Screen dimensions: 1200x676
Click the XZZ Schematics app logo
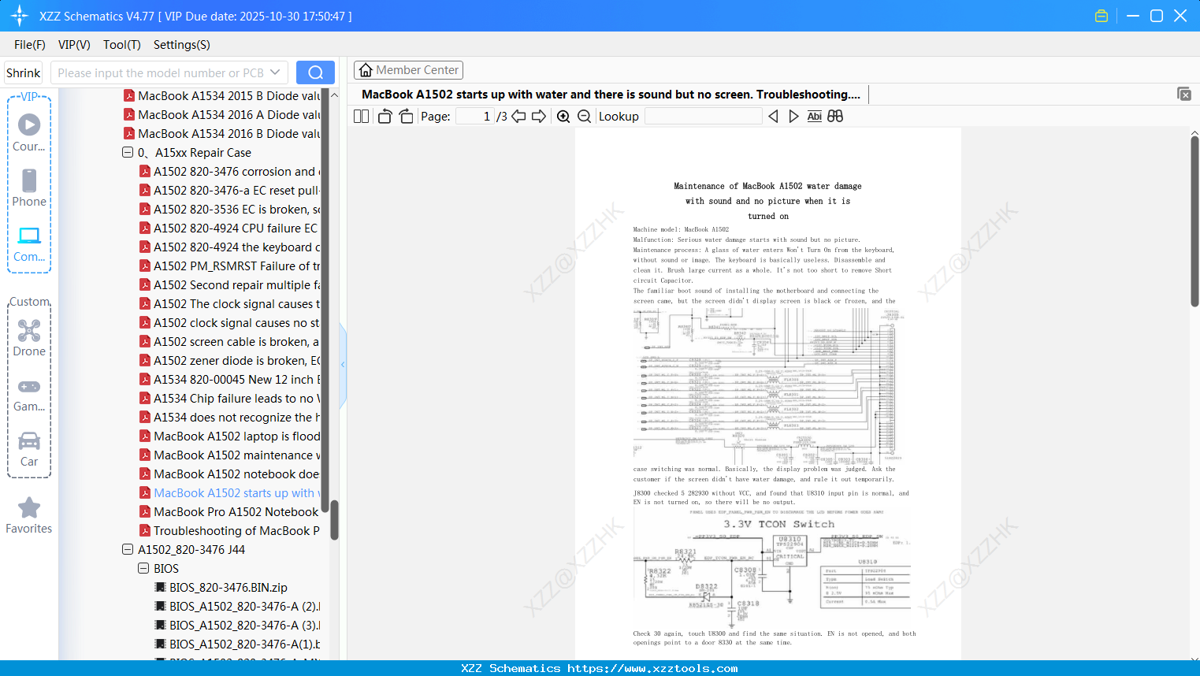pos(20,16)
